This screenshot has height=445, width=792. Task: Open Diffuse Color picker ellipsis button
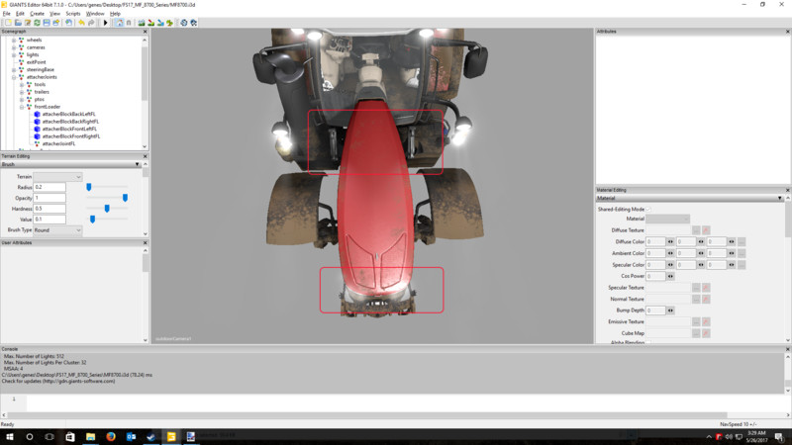(x=742, y=241)
